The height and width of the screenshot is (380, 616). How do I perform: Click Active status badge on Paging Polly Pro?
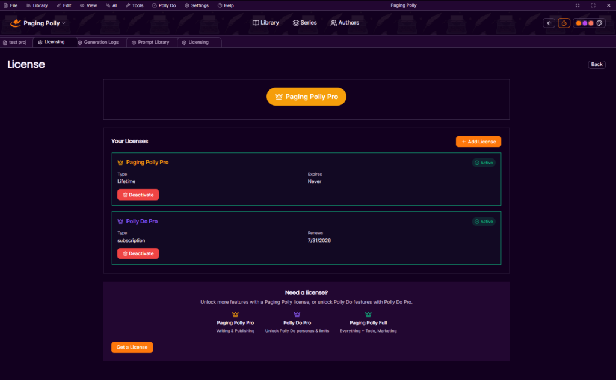click(x=484, y=163)
